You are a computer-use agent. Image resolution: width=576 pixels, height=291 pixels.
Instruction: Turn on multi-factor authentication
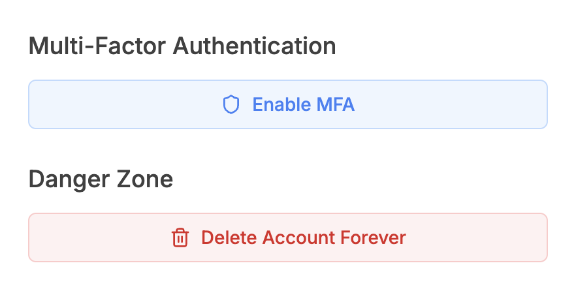click(x=288, y=104)
